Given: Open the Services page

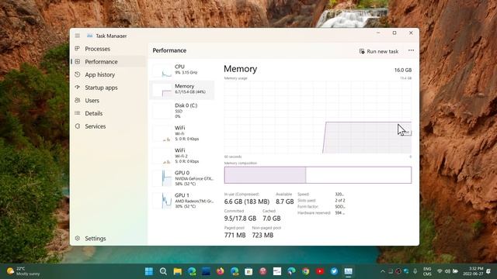Looking at the screenshot, I should point(108,126).
